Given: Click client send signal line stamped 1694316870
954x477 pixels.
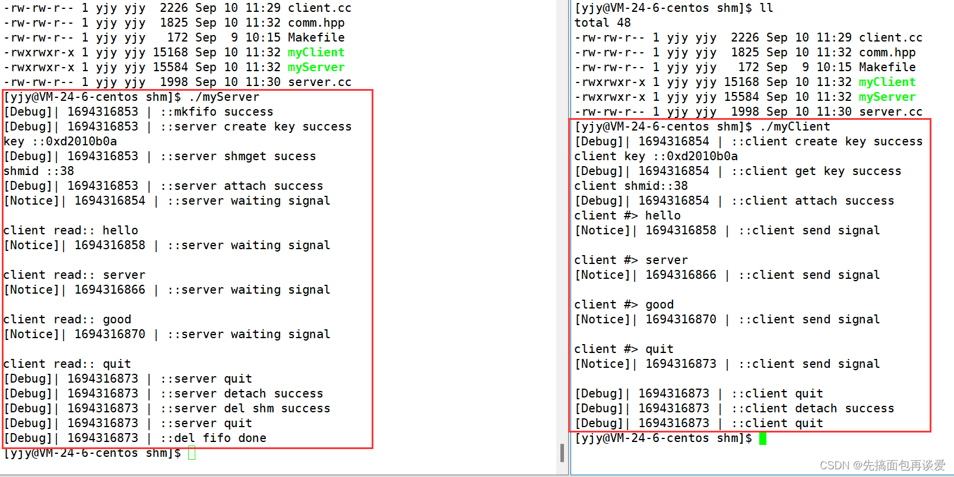Looking at the screenshot, I should (727, 320).
